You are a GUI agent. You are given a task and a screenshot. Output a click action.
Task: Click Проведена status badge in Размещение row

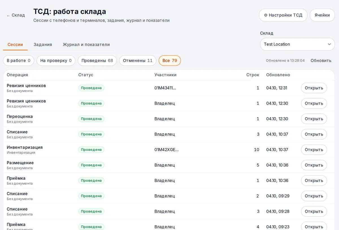point(91,165)
